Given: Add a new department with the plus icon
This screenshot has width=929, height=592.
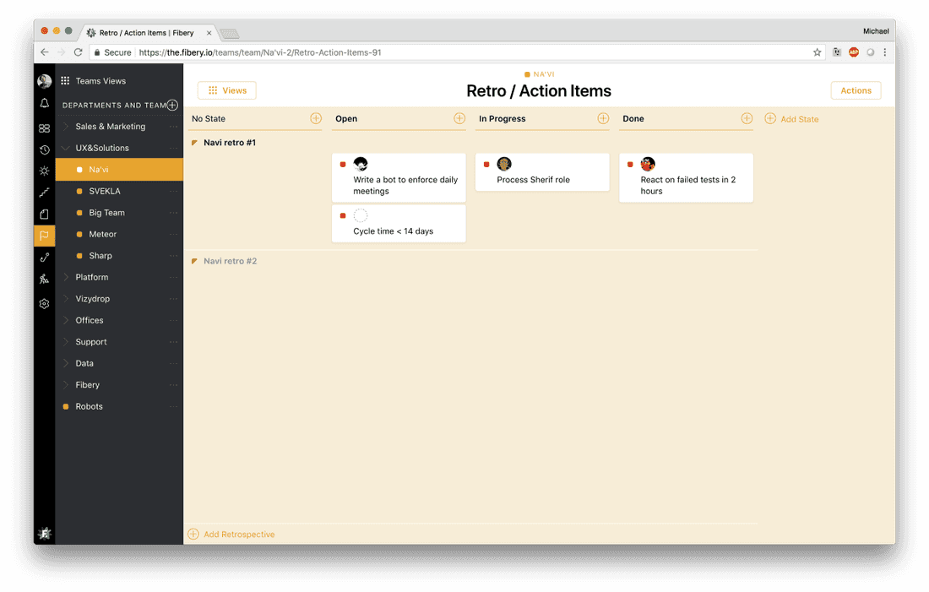Looking at the screenshot, I should point(172,106).
